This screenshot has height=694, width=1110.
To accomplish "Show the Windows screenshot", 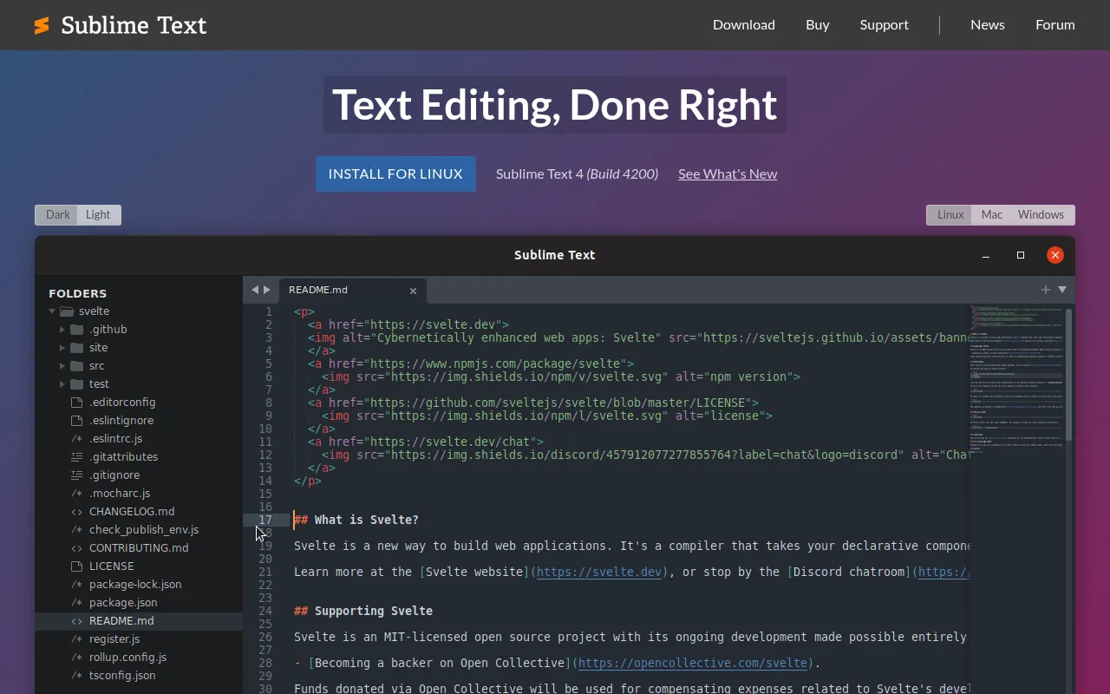I will (x=1041, y=215).
